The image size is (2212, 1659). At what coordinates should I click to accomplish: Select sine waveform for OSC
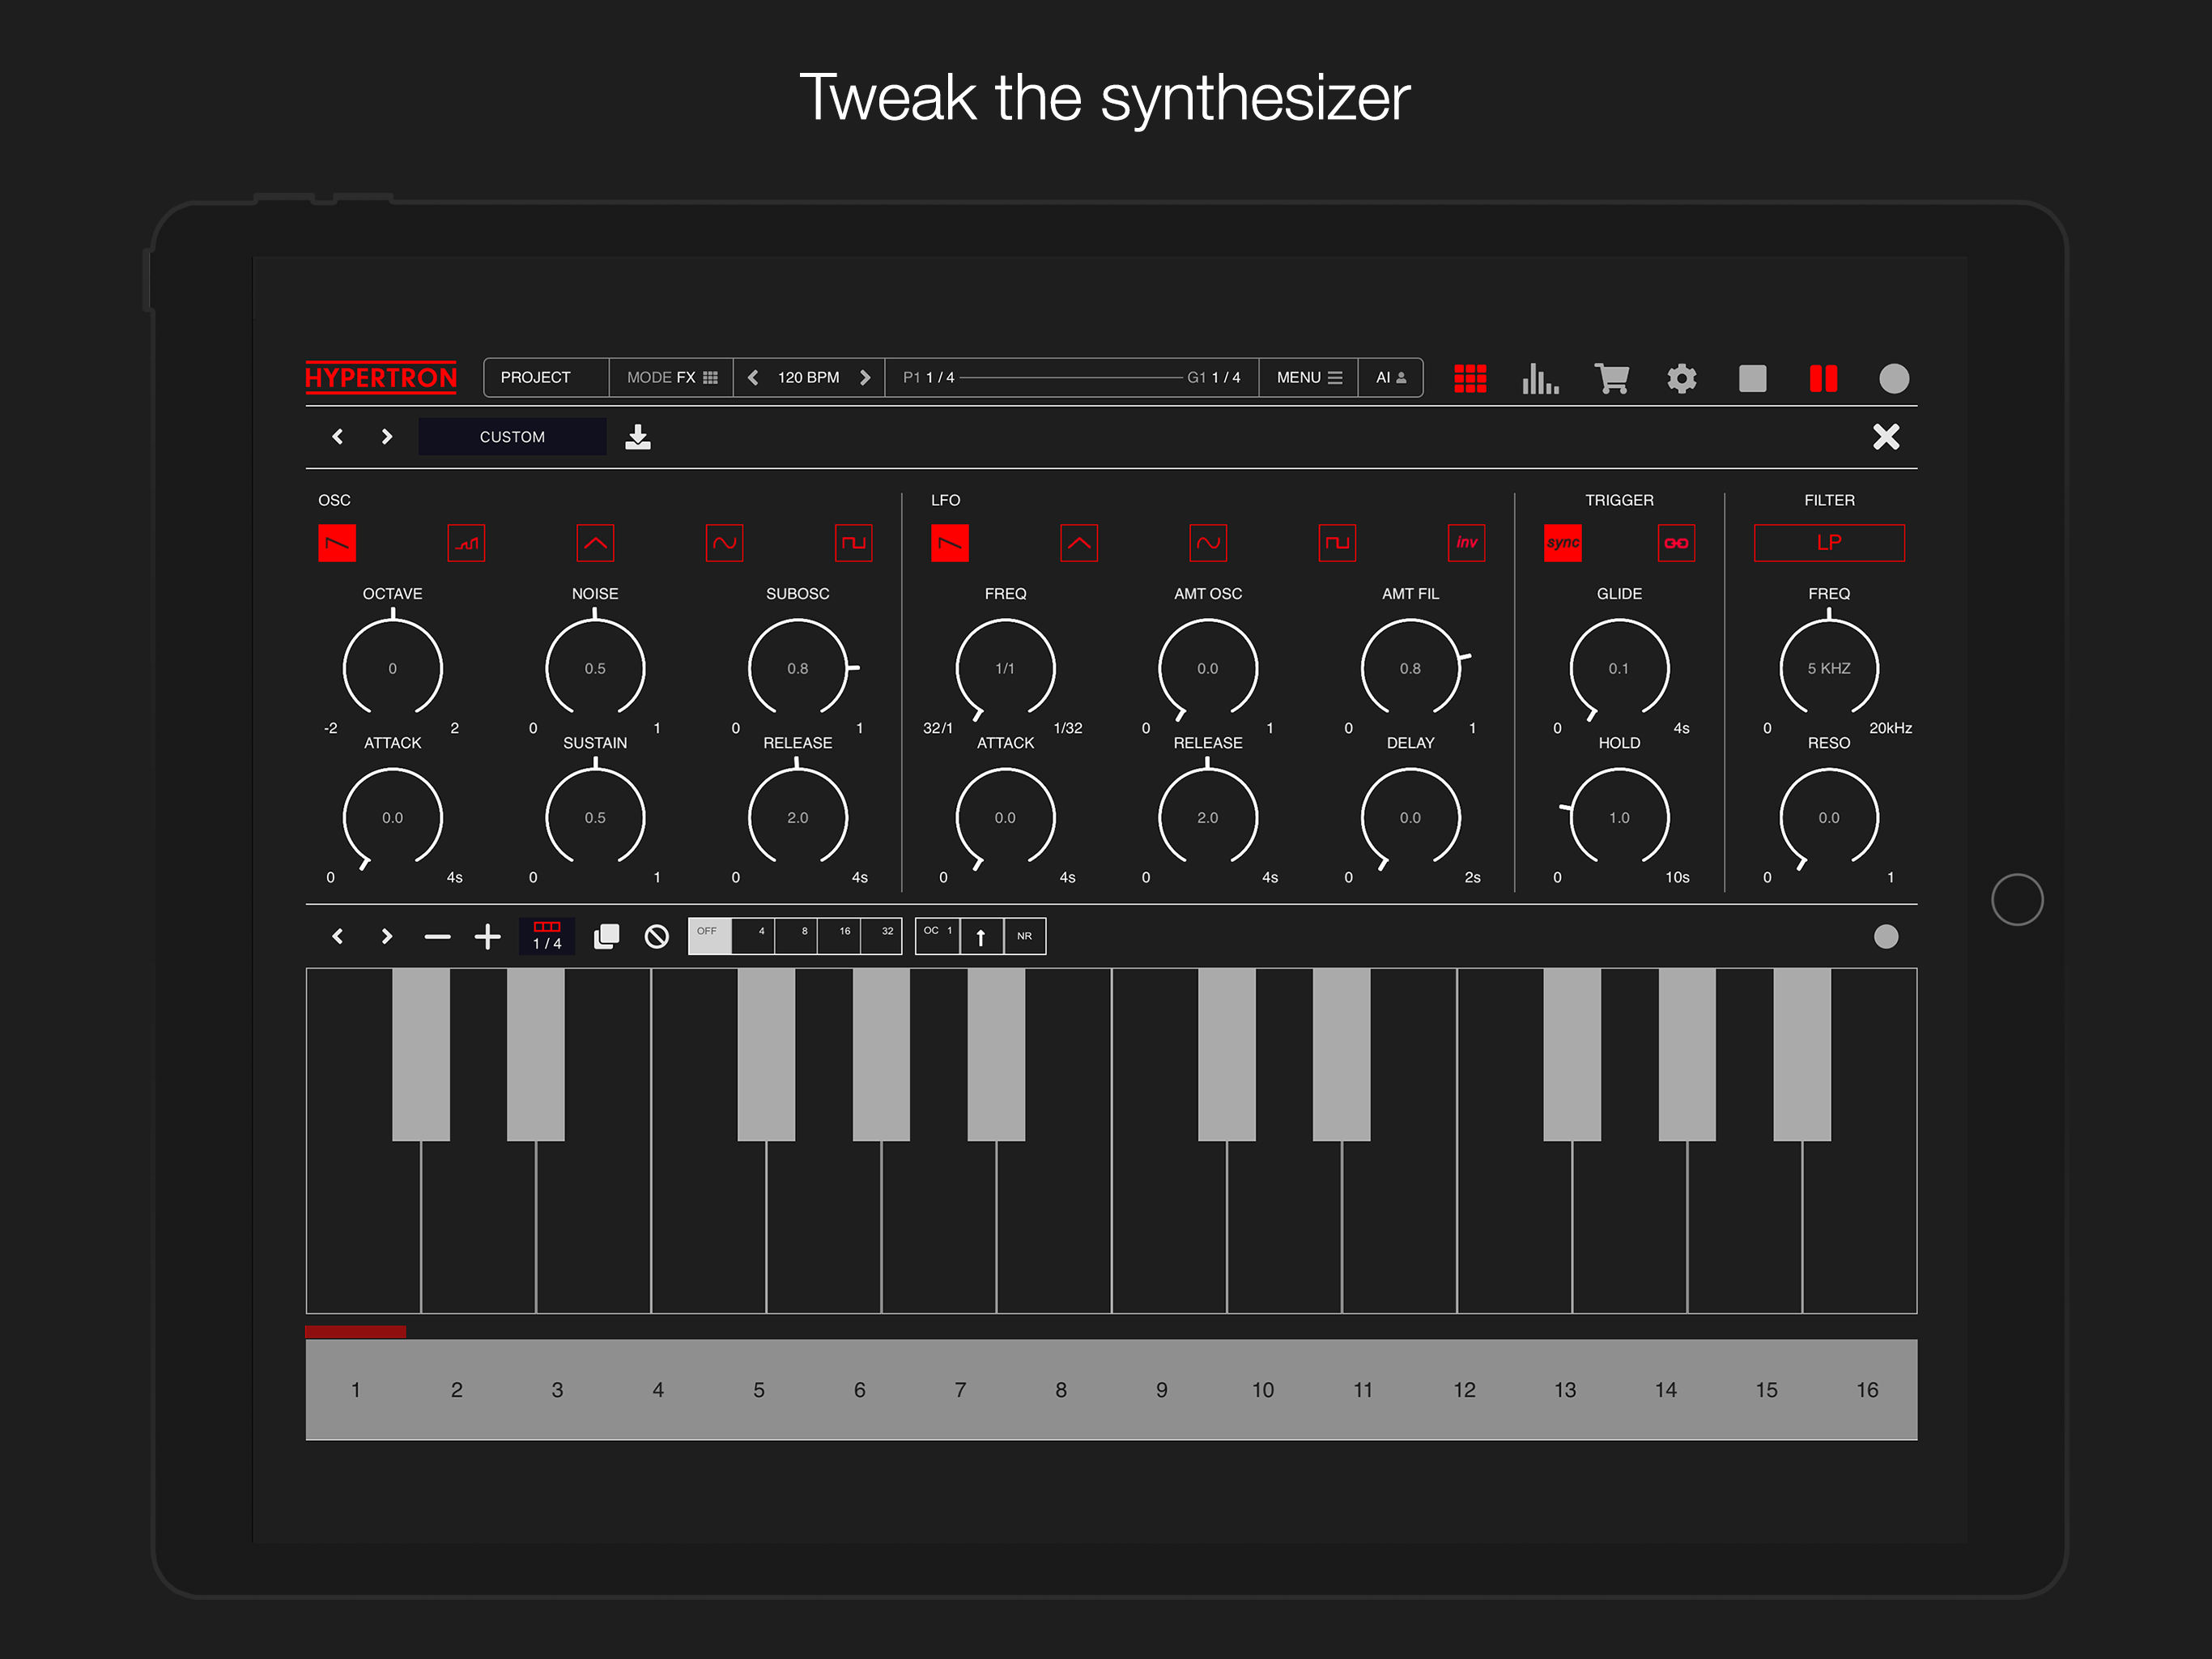[x=724, y=544]
